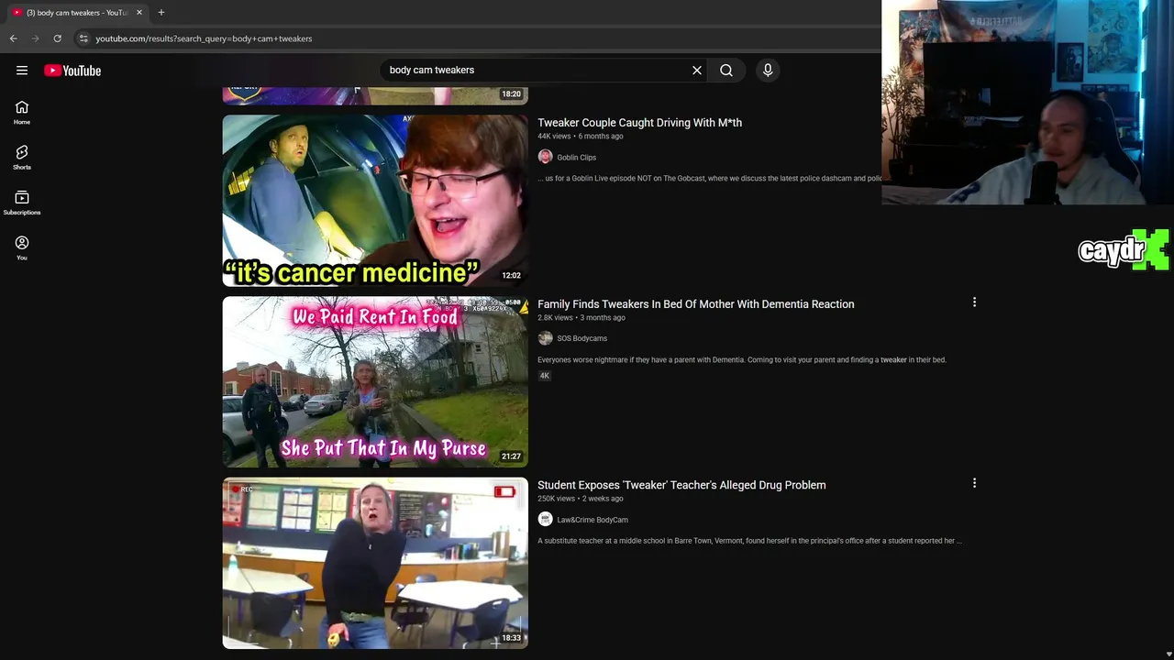Open options menu for Family Finds Tweakers video

(x=974, y=302)
